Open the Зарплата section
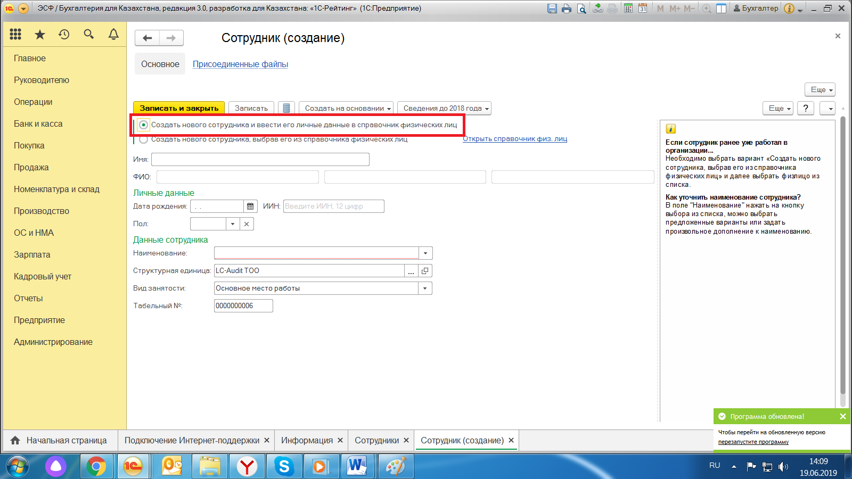Image resolution: width=852 pixels, height=479 pixels. coord(32,255)
